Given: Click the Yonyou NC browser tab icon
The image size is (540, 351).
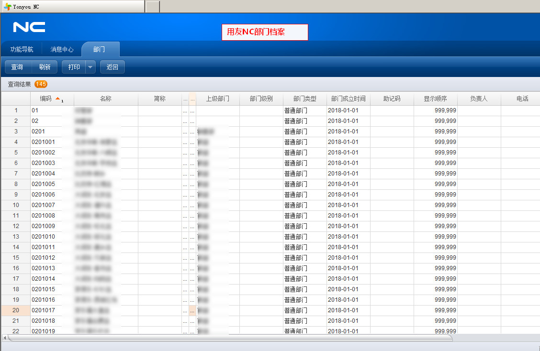Looking at the screenshot, I should pyautogui.click(x=8, y=7).
